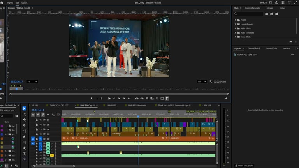Viewport: 299px width, 168px height.
Task: Toggle the lock on track V3
Action: tap(37, 129)
